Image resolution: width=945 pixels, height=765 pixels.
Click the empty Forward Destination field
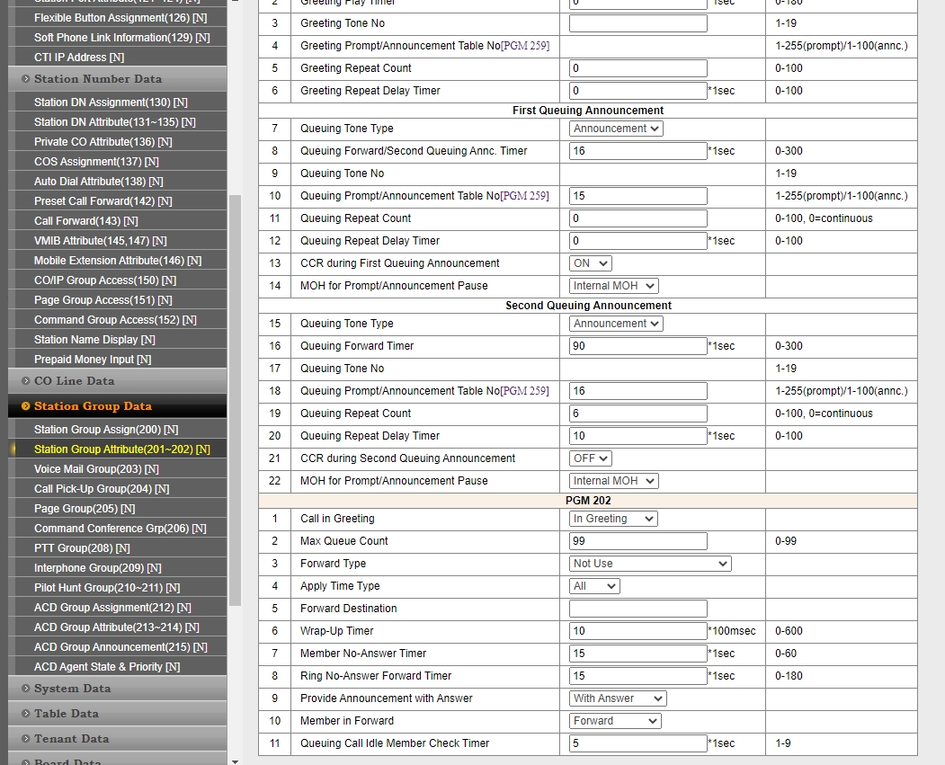(637, 609)
